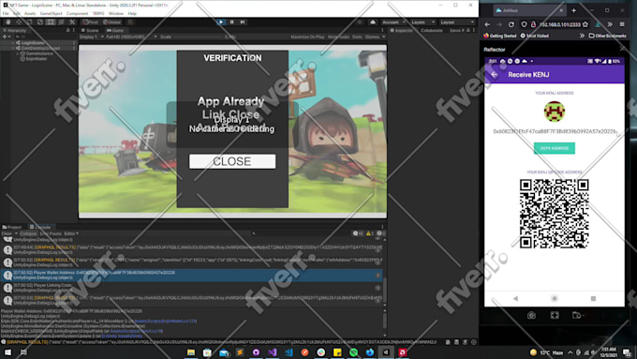Open the Unity cloud services icon

373,22
